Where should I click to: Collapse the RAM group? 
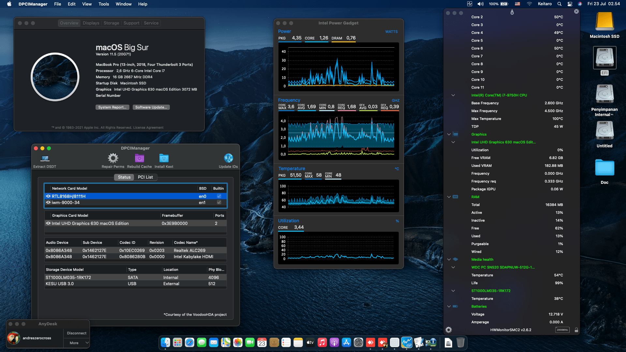point(449,197)
